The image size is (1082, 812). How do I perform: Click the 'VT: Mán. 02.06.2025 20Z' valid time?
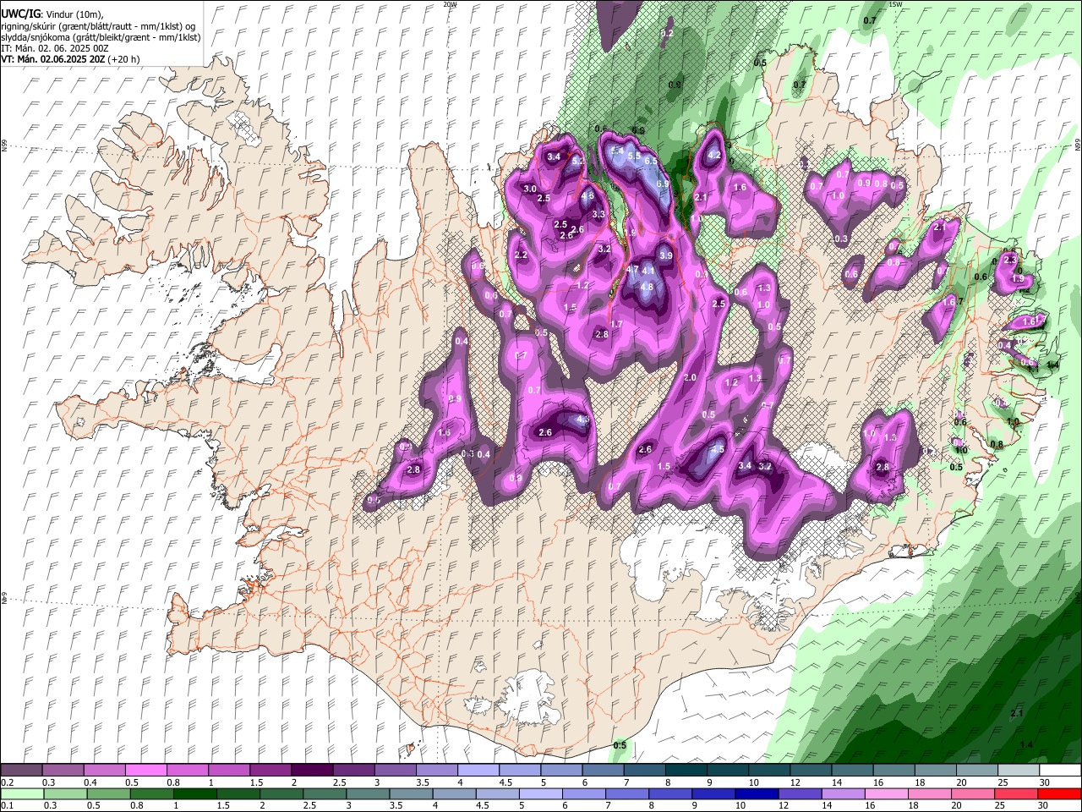[x=52, y=59]
